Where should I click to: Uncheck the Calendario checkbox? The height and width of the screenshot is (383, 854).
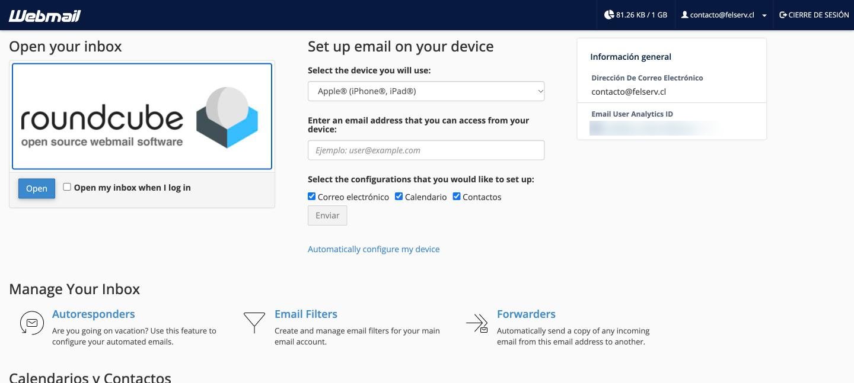tap(399, 197)
